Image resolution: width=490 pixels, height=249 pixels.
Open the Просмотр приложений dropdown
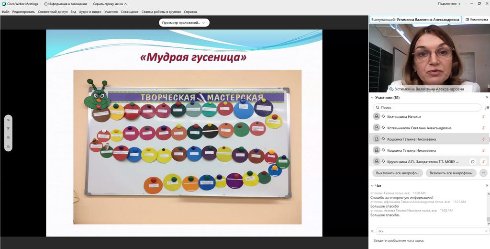184,23
